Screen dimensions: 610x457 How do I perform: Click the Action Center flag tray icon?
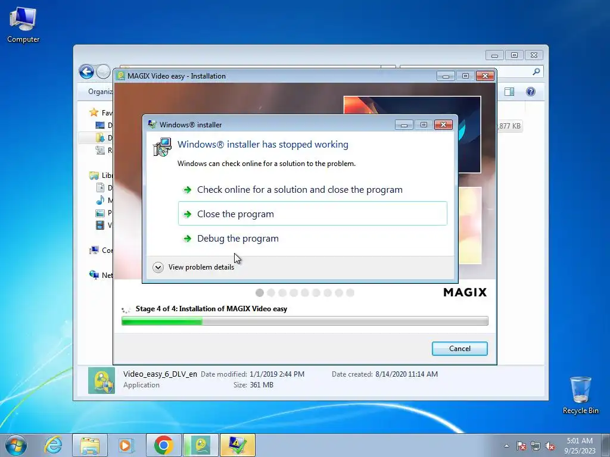click(521, 446)
